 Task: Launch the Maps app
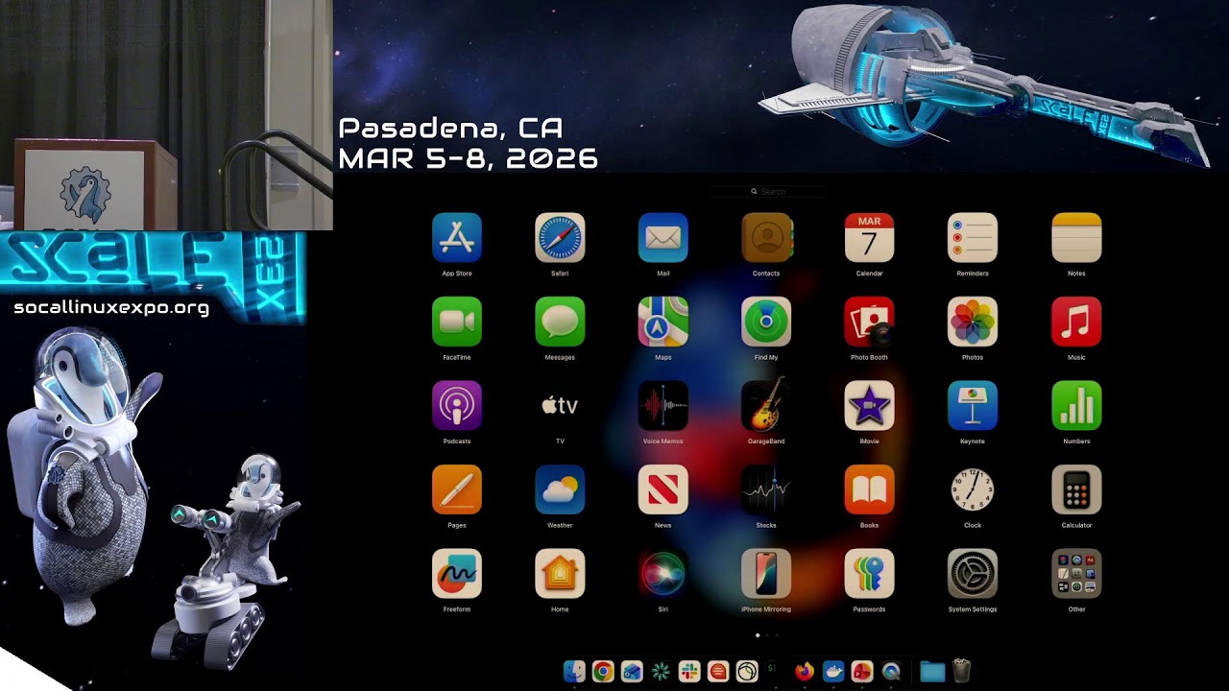[x=663, y=322]
